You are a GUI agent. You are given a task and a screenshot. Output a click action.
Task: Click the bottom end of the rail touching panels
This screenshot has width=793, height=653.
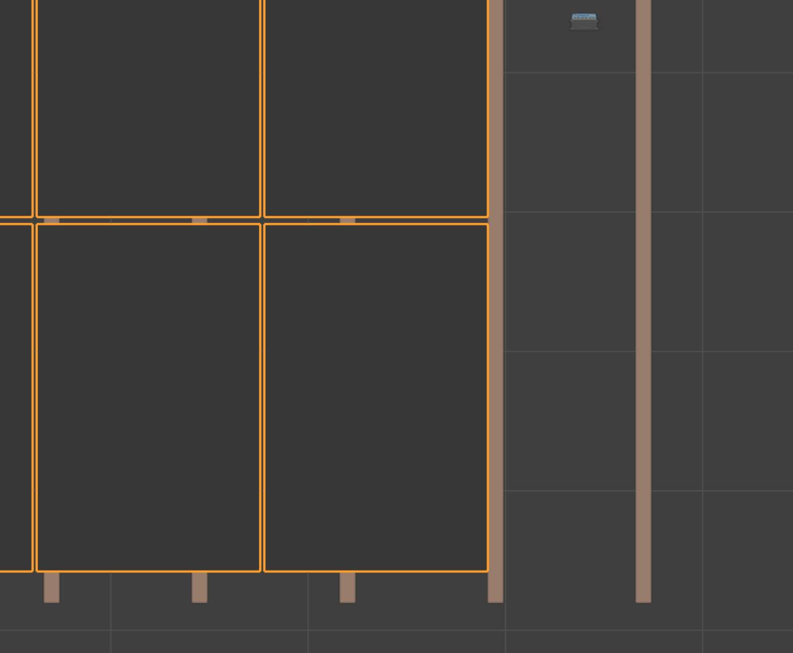pos(496,595)
